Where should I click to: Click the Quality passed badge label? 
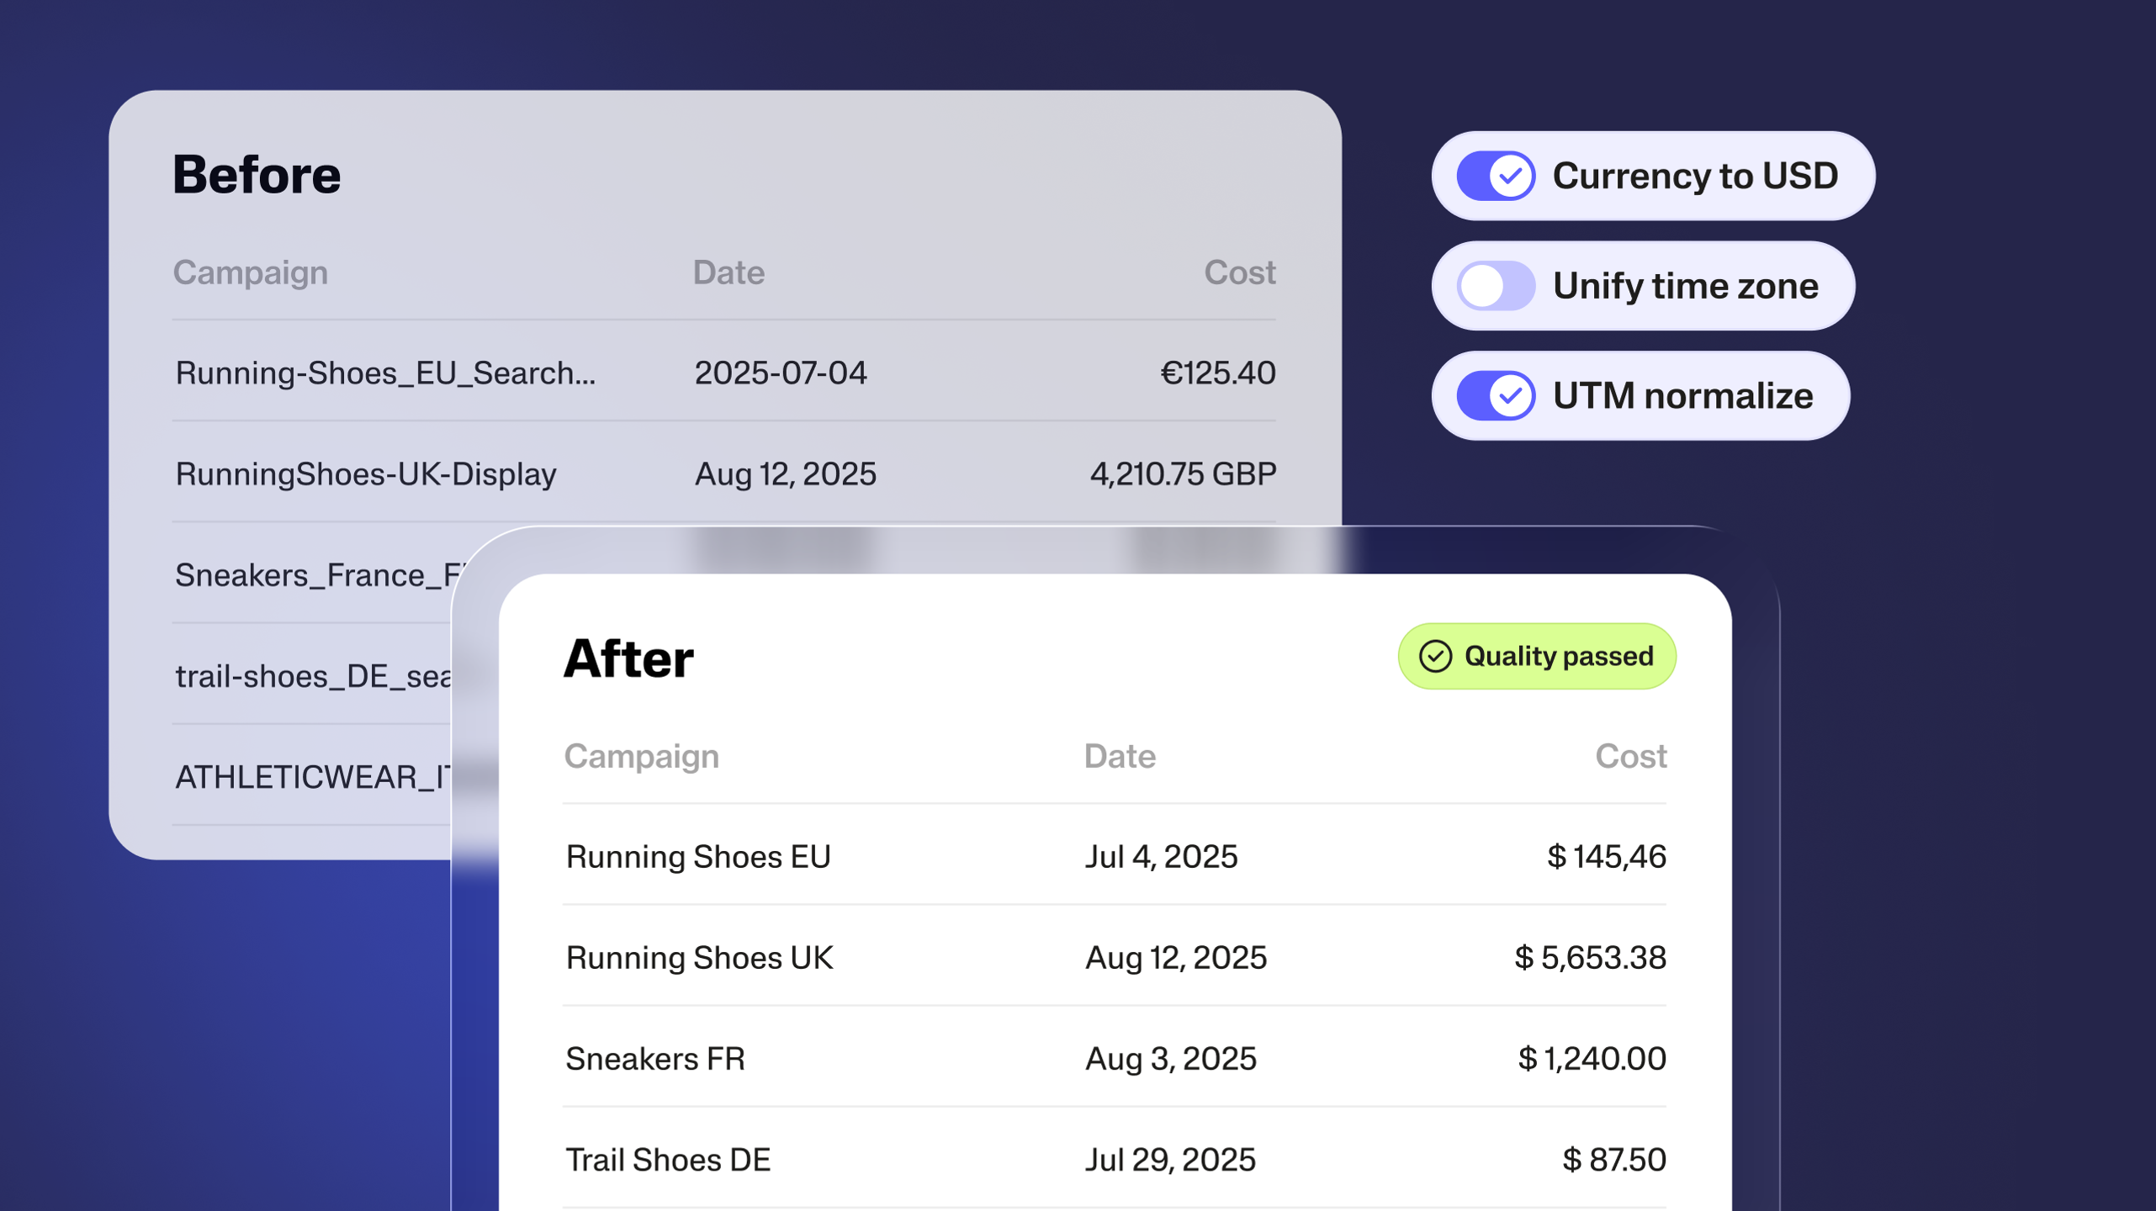[x=1558, y=657]
